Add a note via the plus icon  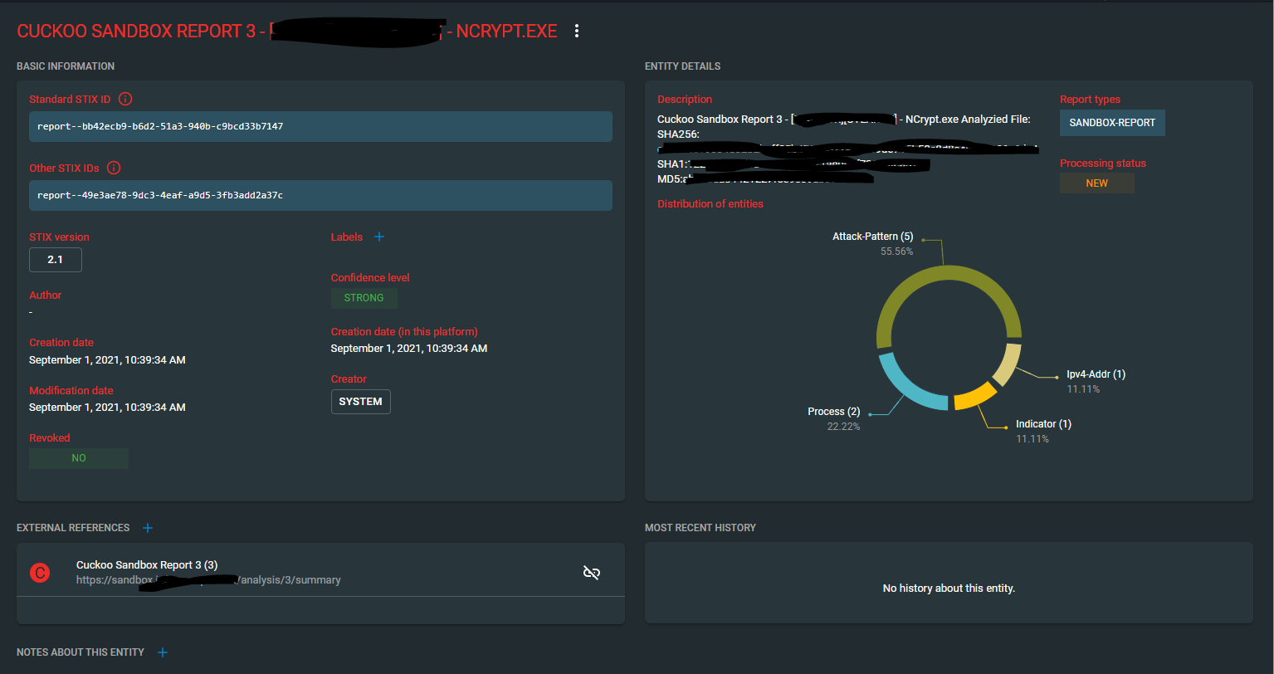[163, 652]
